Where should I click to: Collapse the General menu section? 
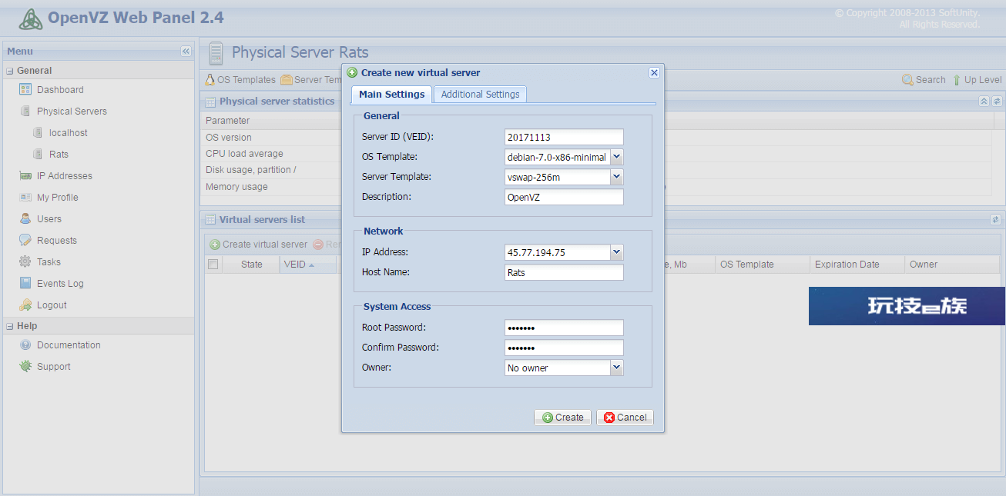click(x=10, y=71)
